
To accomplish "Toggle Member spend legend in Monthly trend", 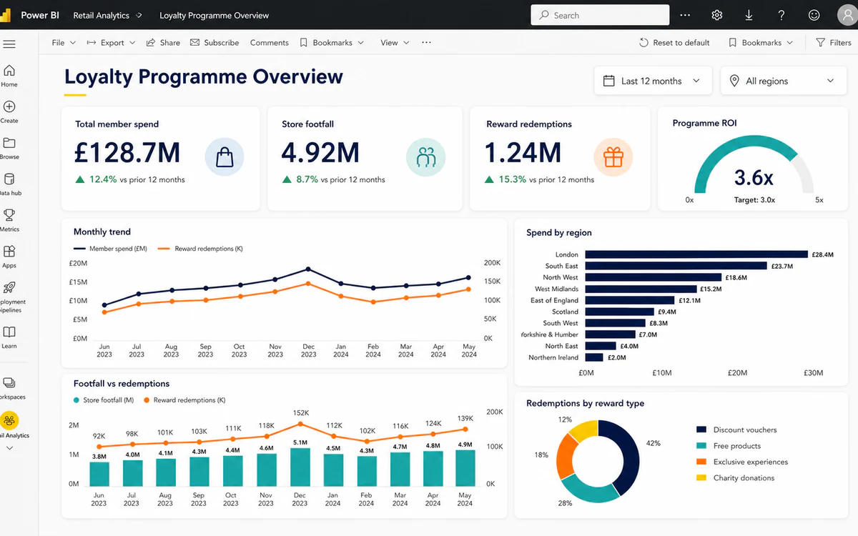I will click(110, 249).
